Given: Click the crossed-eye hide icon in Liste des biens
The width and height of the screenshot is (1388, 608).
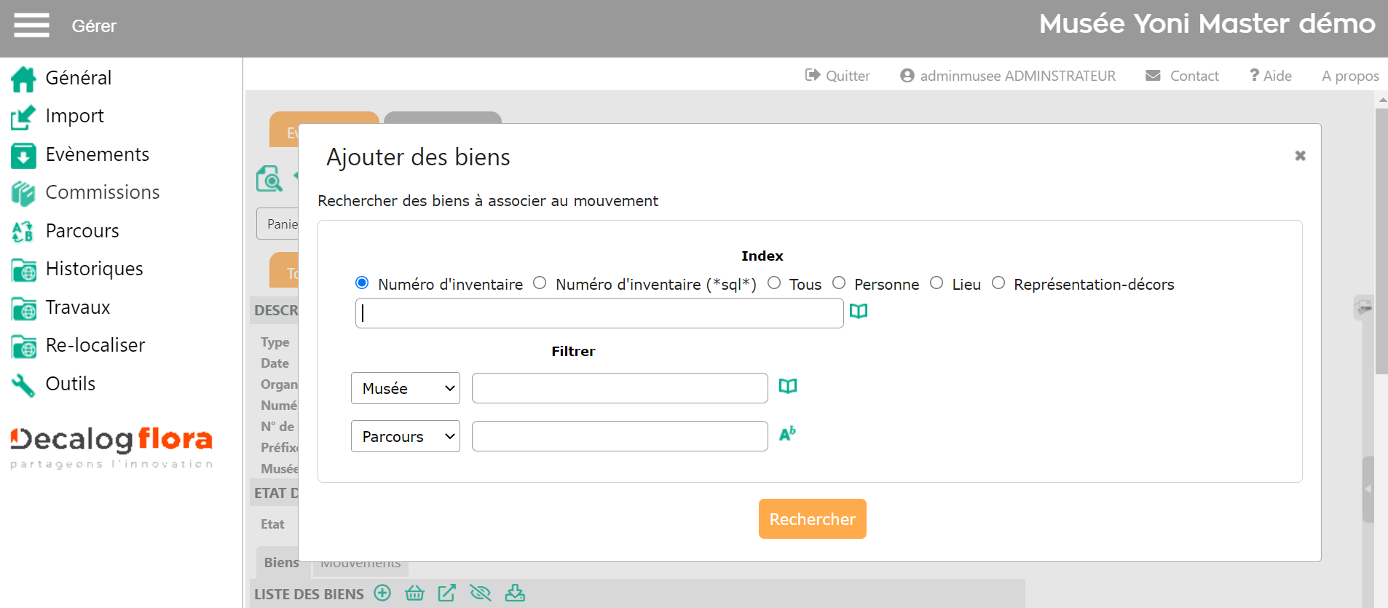Looking at the screenshot, I should [480, 593].
